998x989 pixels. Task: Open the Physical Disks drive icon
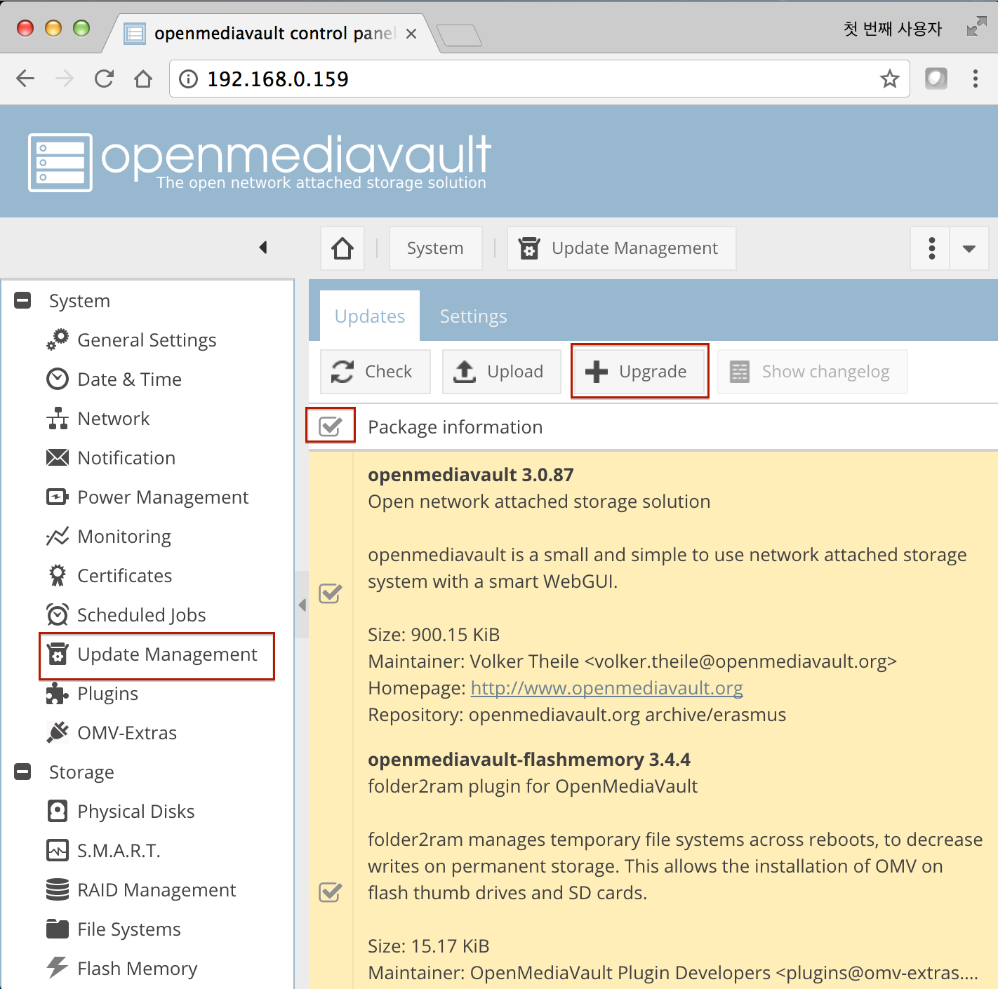tap(58, 811)
